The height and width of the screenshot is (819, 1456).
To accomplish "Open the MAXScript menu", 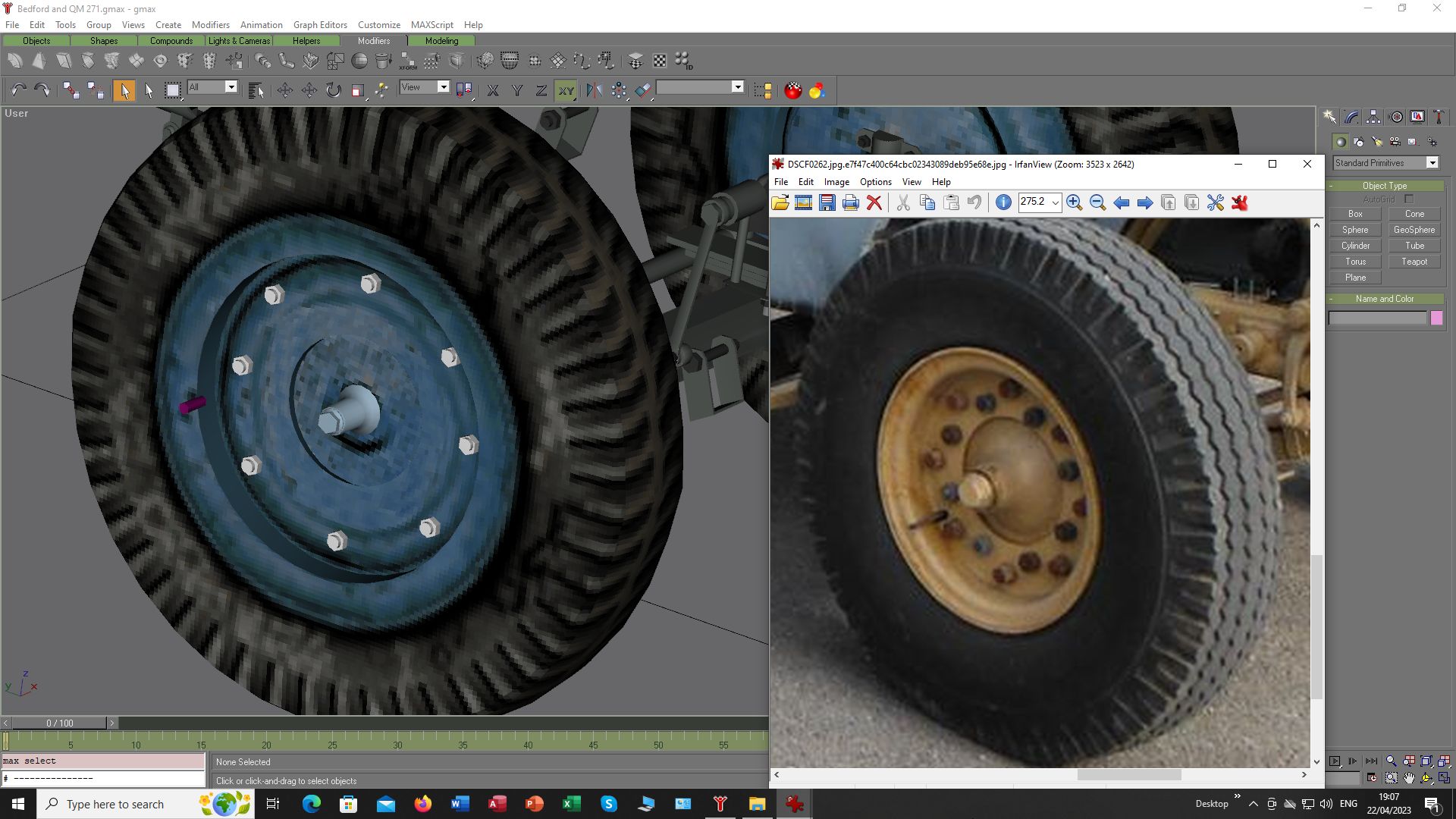I will [x=432, y=24].
